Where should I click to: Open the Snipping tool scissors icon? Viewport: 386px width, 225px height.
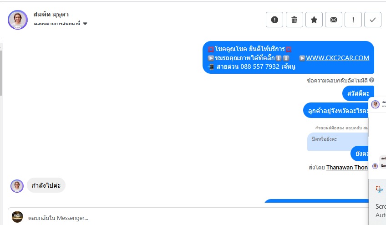coord(379,189)
